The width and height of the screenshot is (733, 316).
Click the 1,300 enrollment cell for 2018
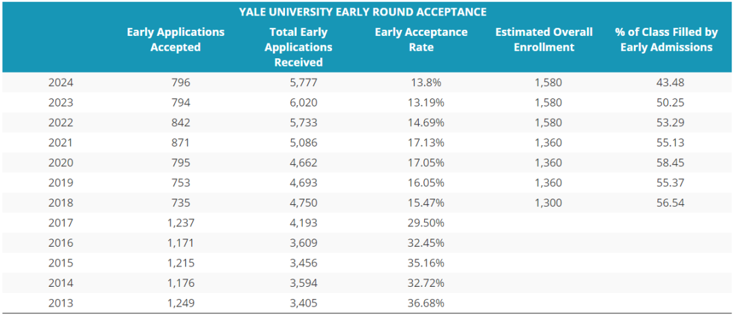tap(548, 202)
